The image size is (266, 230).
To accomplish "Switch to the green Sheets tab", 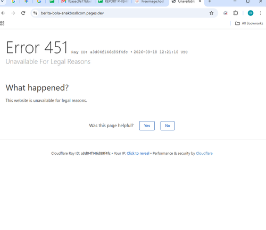I will 52,2.
